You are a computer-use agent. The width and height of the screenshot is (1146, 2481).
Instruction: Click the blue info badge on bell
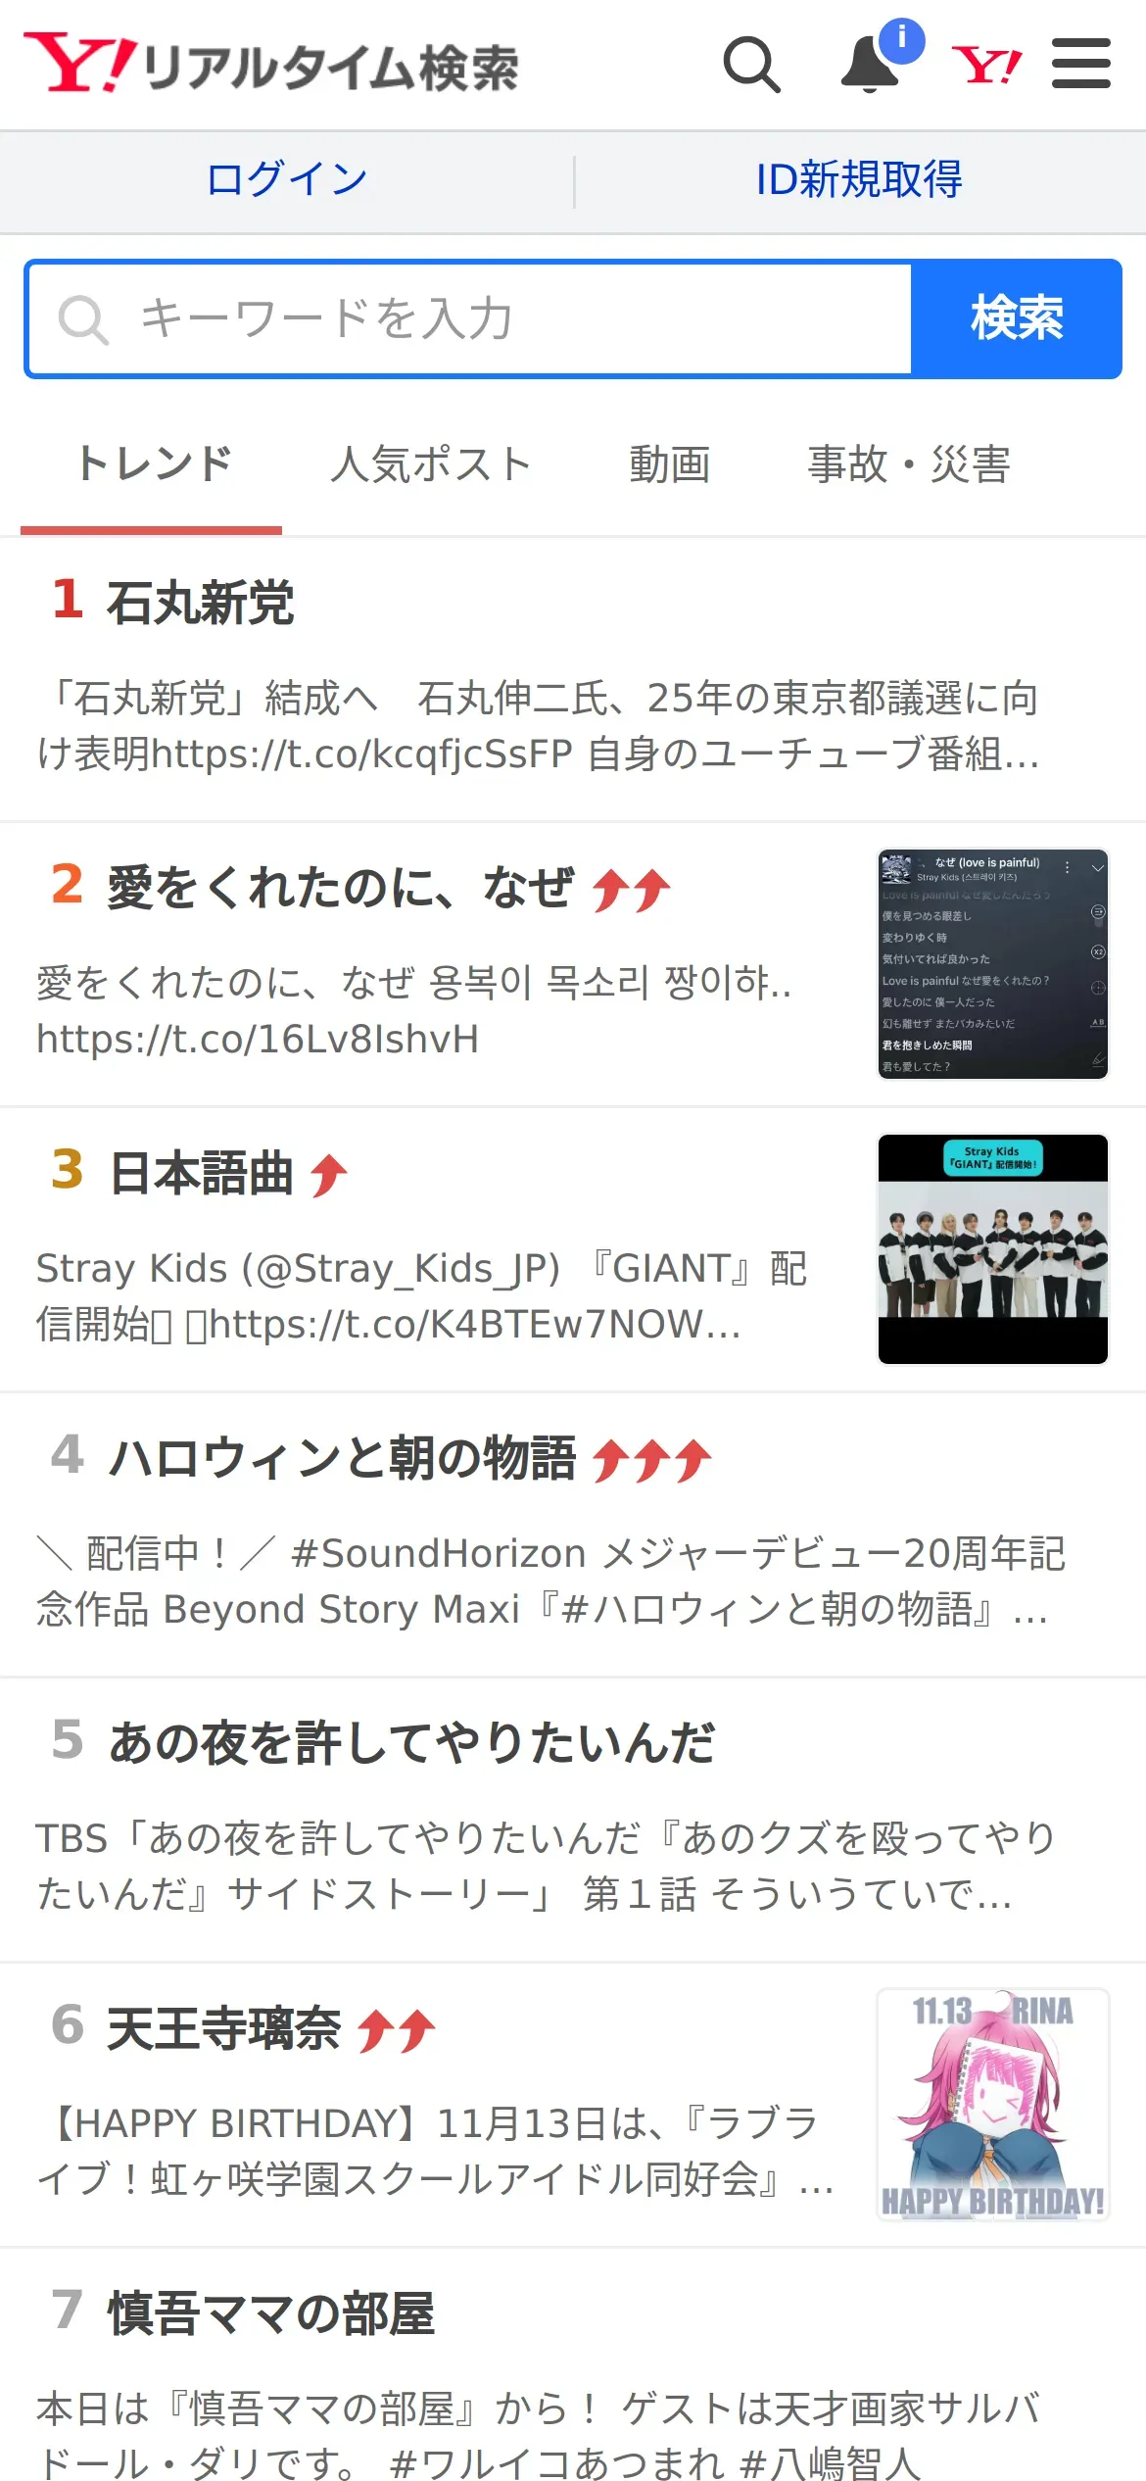coord(902,40)
